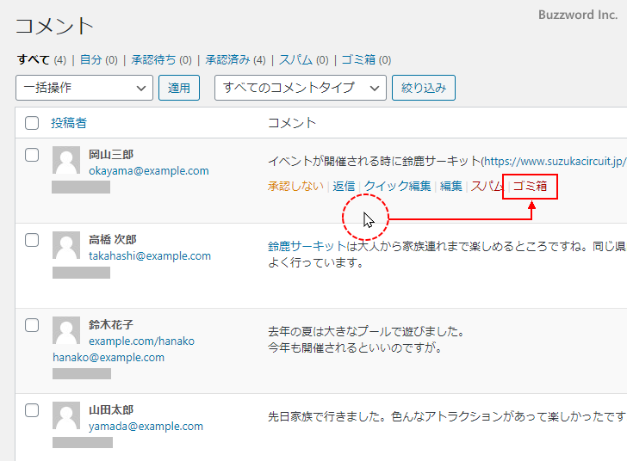Switch to the 承認待ち filter tab

point(152,60)
